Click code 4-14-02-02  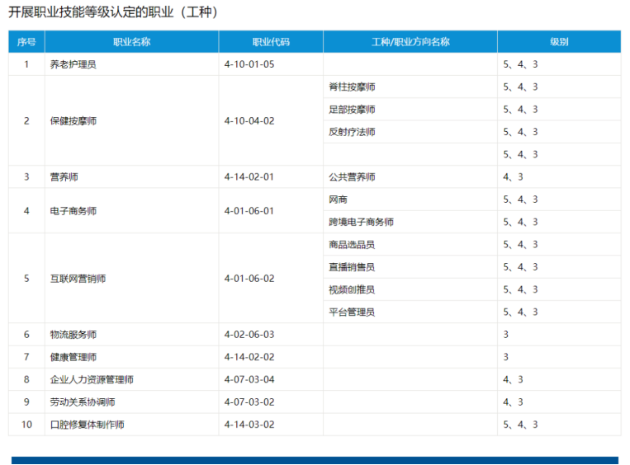pyautogui.click(x=249, y=357)
